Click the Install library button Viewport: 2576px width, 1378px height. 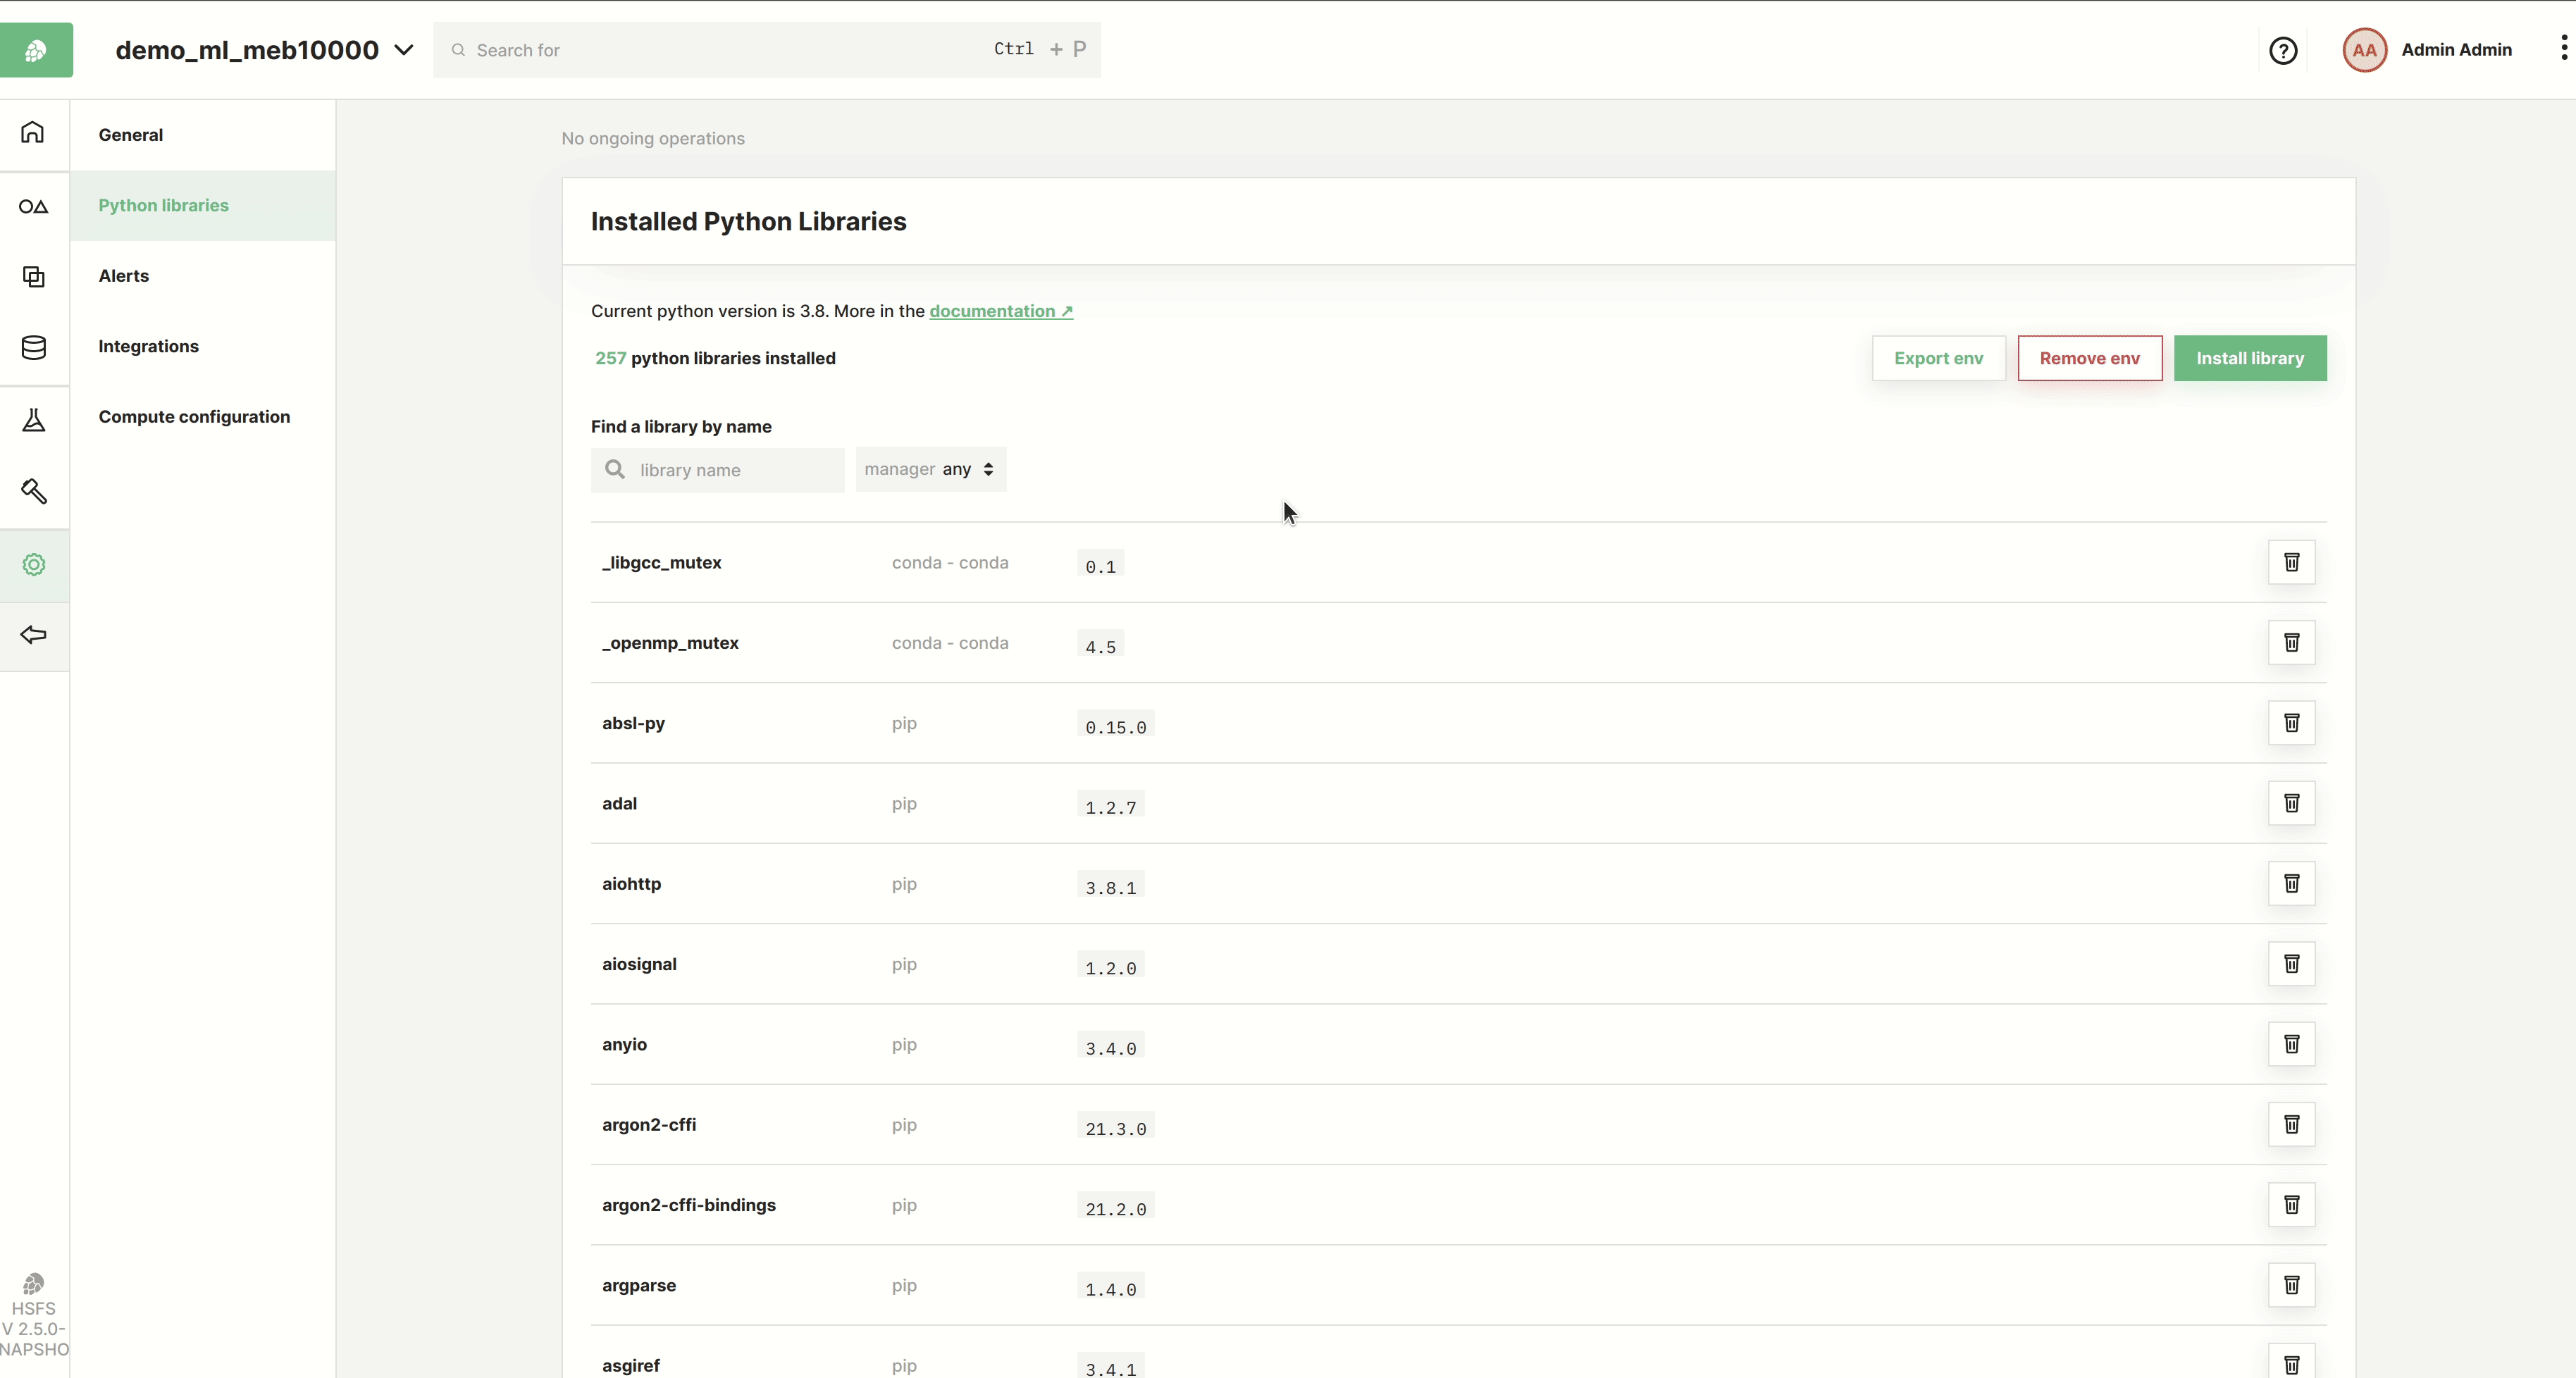tap(2249, 358)
